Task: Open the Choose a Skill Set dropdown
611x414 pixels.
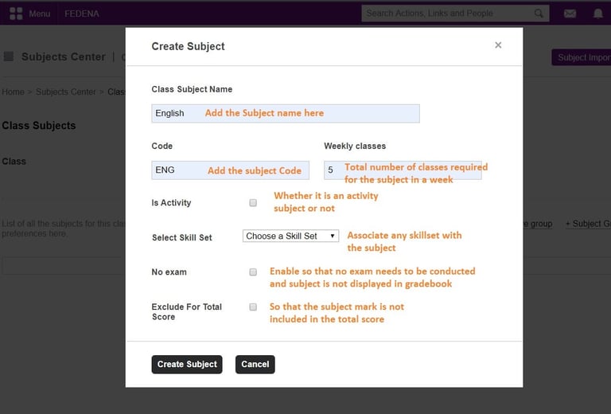Action: pos(290,236)
